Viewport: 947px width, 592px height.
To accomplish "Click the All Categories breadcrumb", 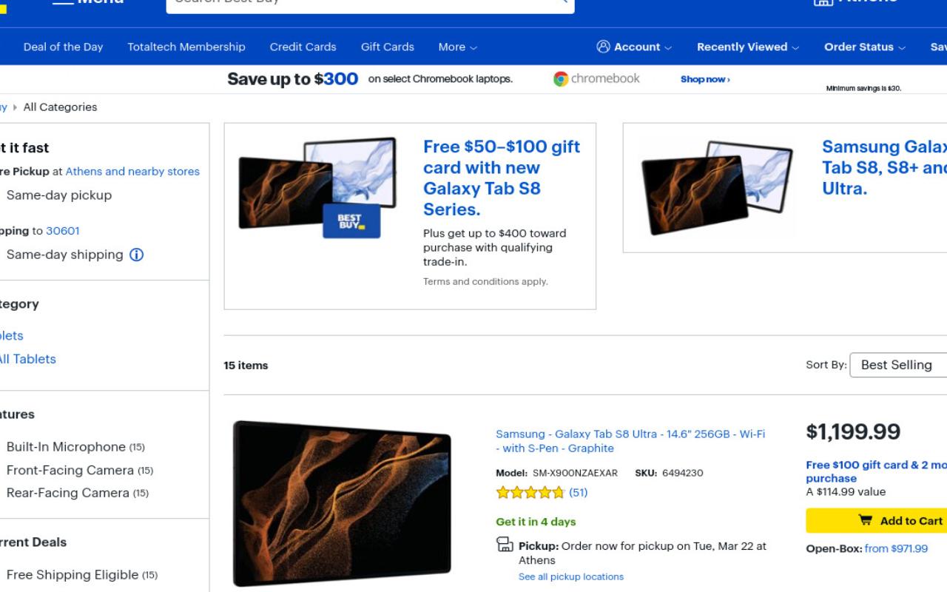I will [x=60, y=107].
